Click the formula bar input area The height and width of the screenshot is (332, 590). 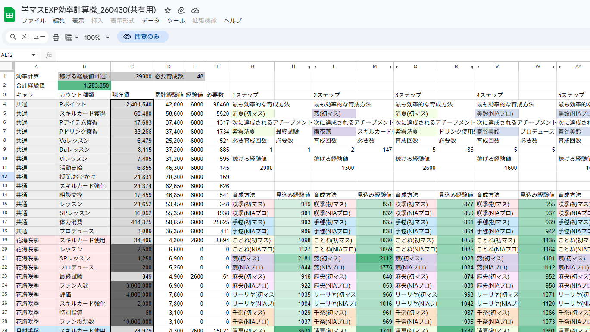click(322, 55)
